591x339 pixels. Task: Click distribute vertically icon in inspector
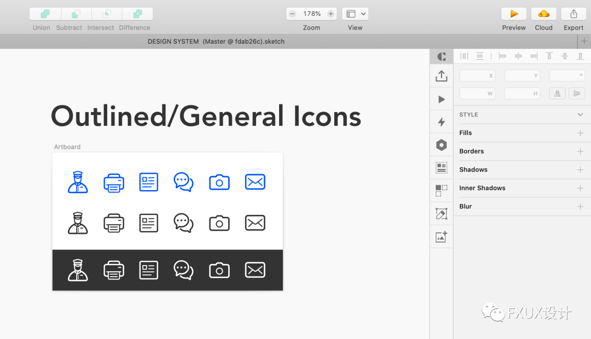tap(479, 56)
